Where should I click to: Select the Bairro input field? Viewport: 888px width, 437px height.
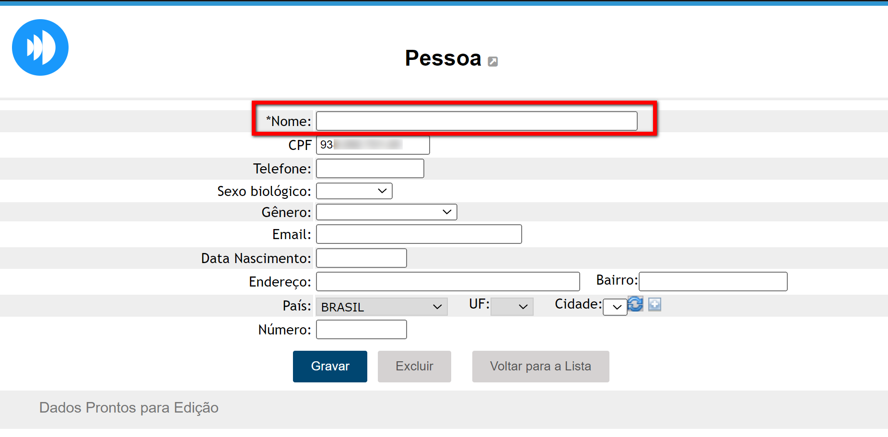click(x=713, y=282)
